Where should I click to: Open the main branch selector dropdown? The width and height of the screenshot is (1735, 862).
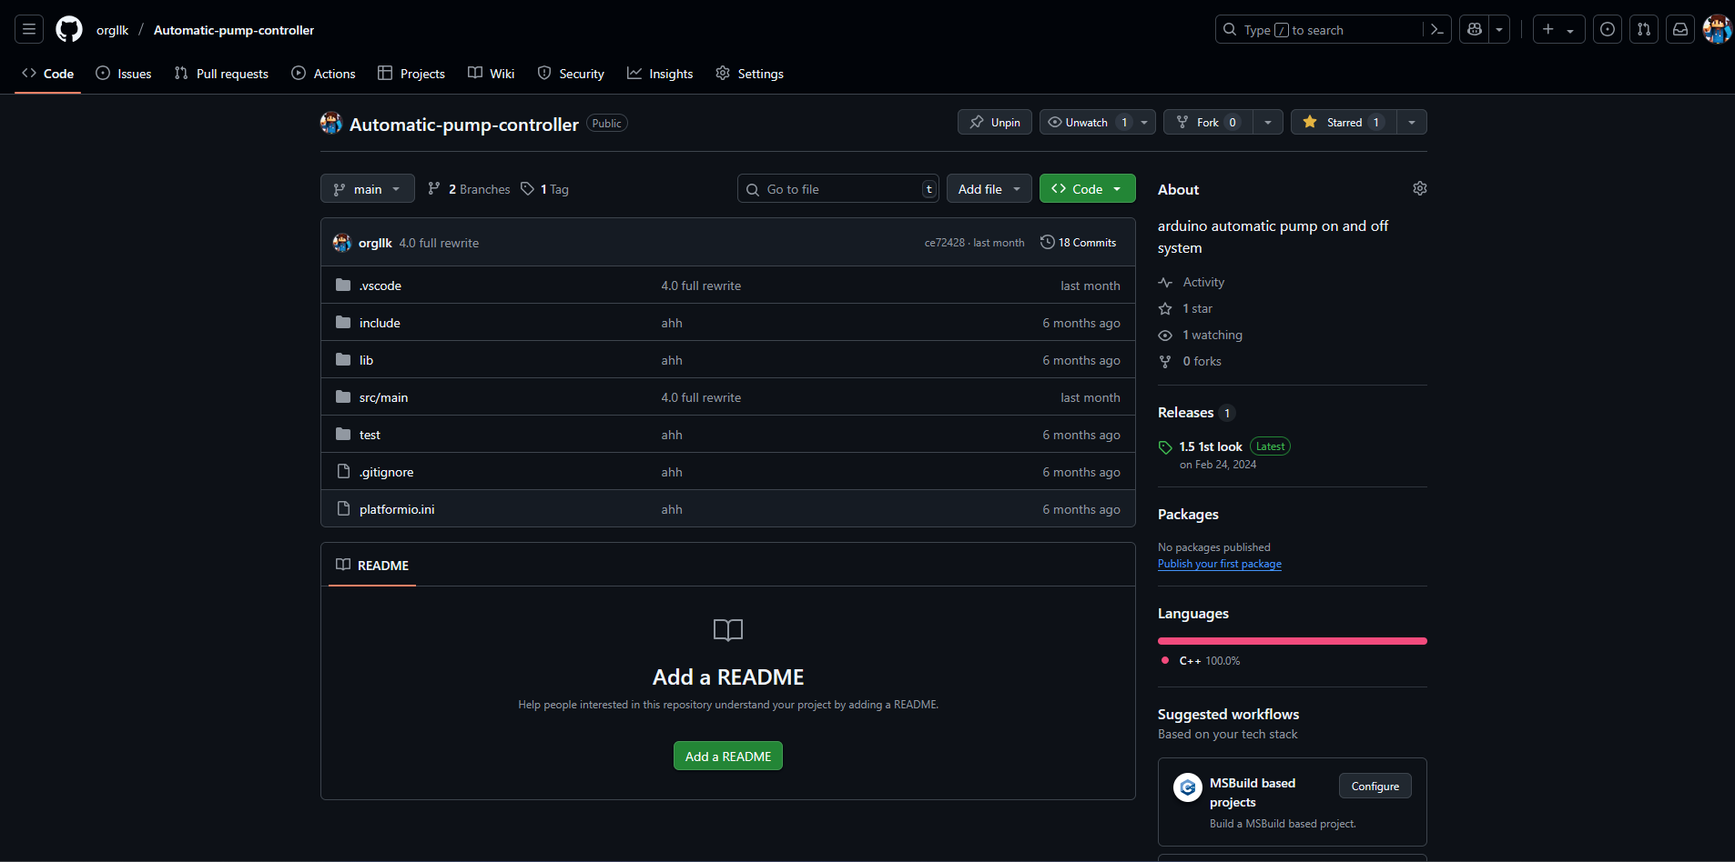368,188
